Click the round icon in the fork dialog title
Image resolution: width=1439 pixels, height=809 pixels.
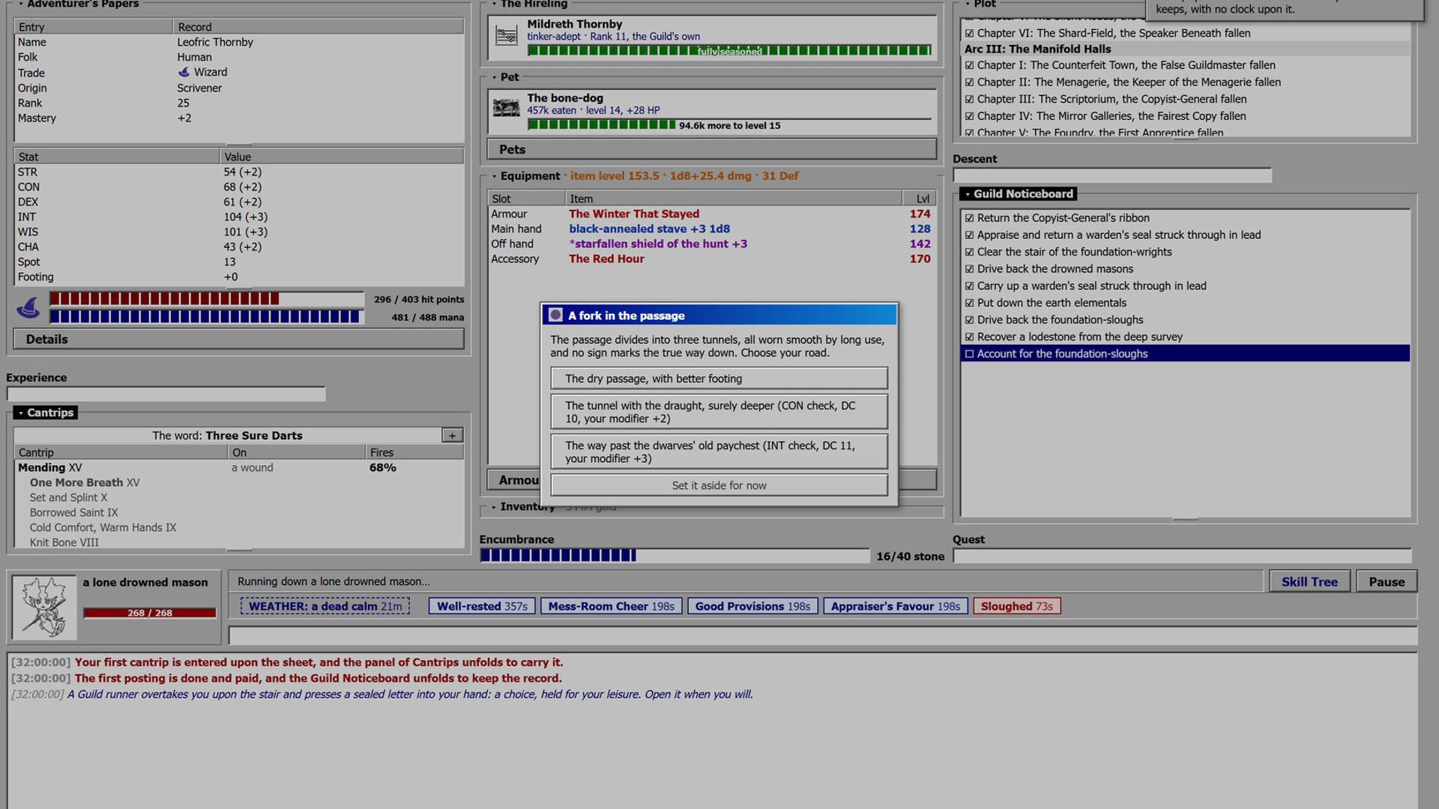pyautogui.click(x=555, y=315)
